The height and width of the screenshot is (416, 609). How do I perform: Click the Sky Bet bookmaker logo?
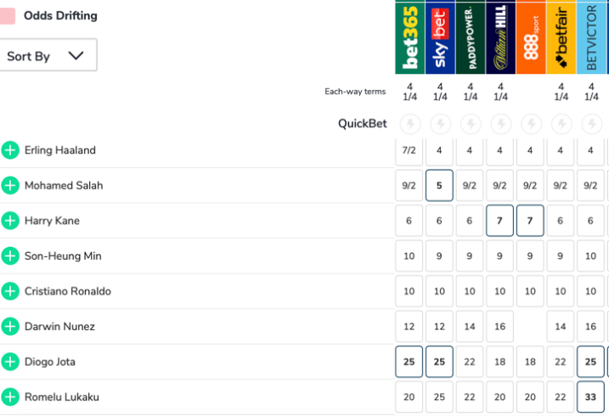click(440, 37)
